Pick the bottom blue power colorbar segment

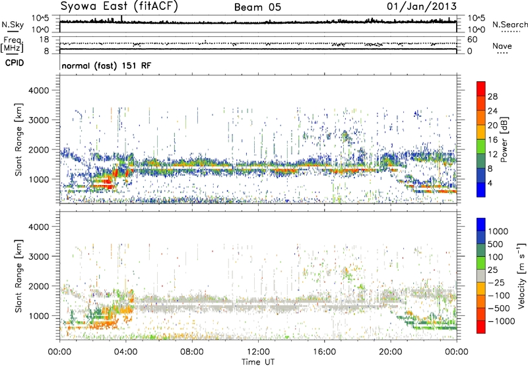[x=481, y=190]
